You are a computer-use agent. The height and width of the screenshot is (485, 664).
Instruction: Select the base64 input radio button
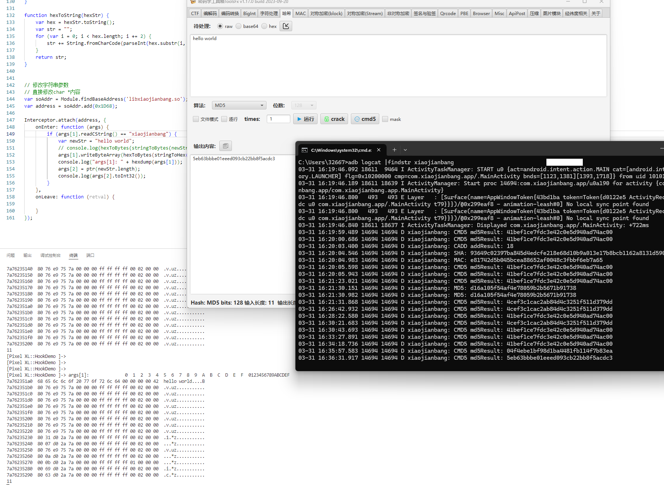239,26
